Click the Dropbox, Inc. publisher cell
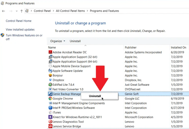189x129 pixels. (133, 80)
